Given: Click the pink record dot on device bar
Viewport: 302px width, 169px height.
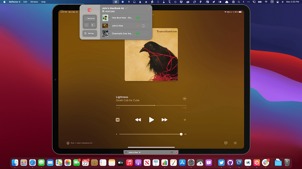Looking at the screenshot, I should click(176, 152).
